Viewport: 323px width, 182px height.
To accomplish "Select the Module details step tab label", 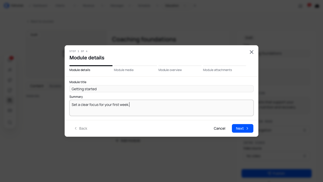I will pos(80,70).
